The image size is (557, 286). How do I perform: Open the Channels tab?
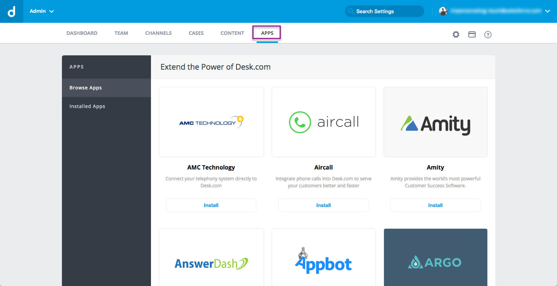tap(158, 33)
